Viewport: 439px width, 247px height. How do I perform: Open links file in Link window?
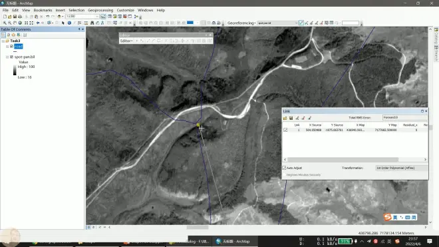click(285, 118)
